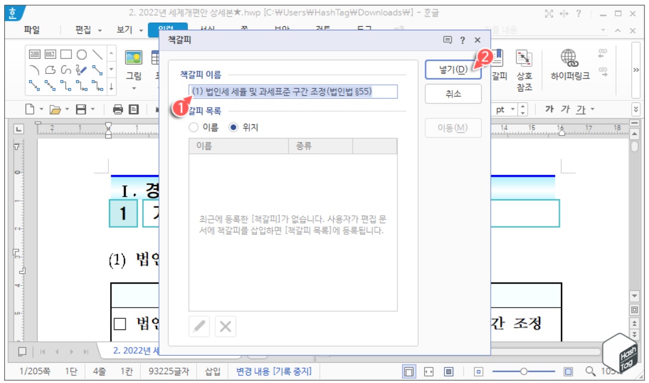Click 취소 to cancel the dialog
Image resolution: width=649 pixels, height=383 pixels.
click(x=453, y=94)
